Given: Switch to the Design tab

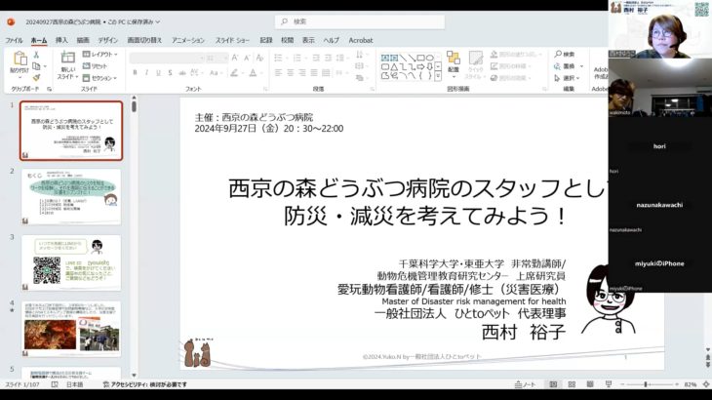Looking at the screenshot, I should click(x=107, y=40).
